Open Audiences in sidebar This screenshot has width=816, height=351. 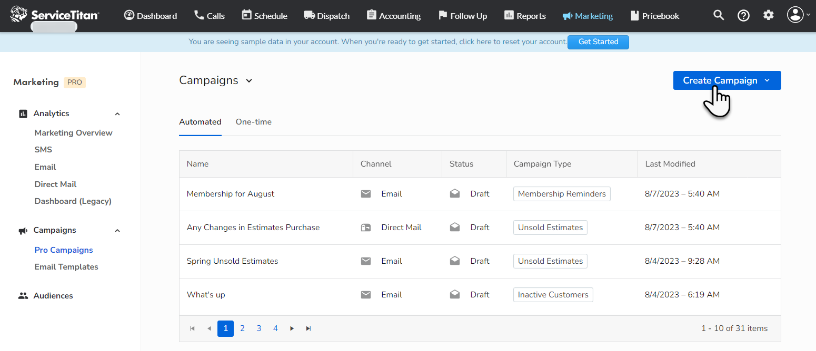(x=53, y=296)
